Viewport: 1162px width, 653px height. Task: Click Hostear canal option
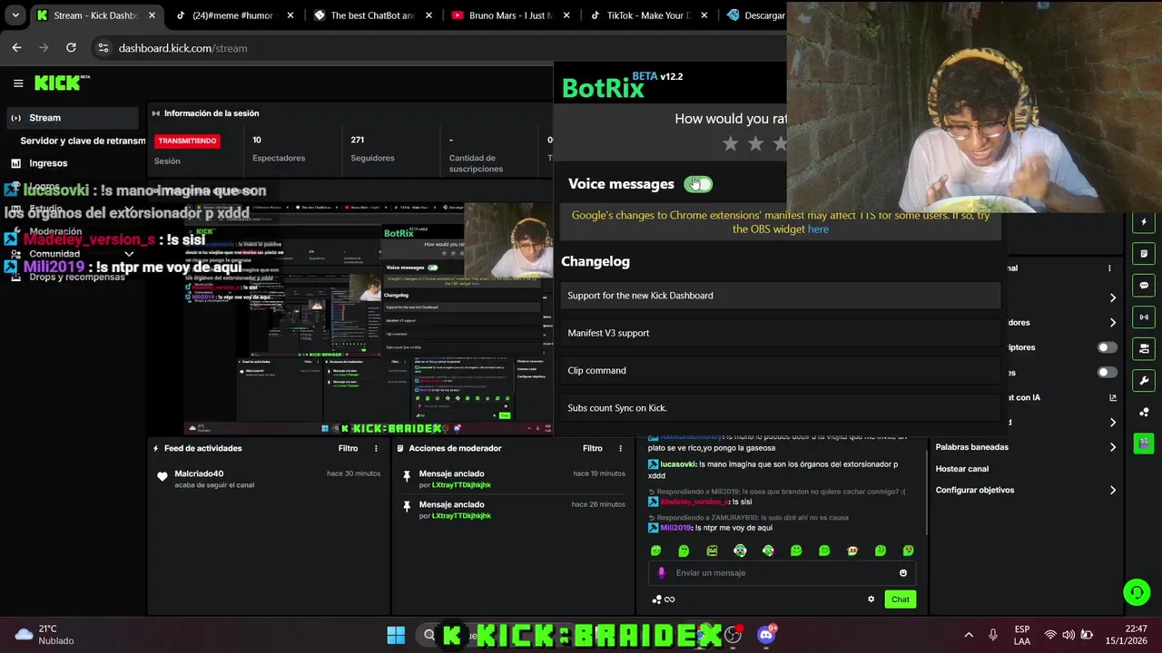pos(962,469)
